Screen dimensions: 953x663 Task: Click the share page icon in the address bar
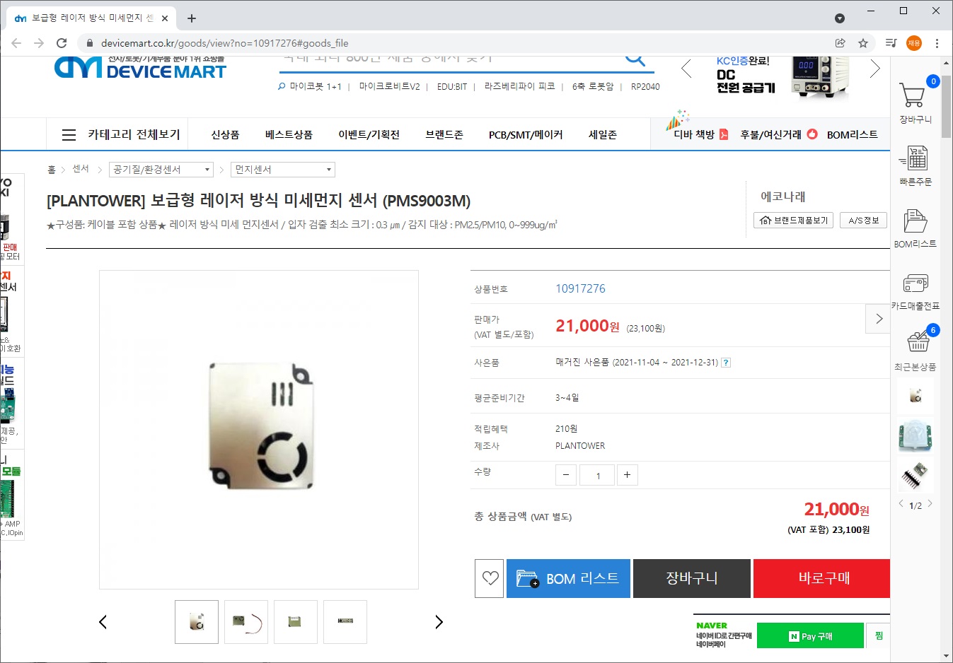841,43
